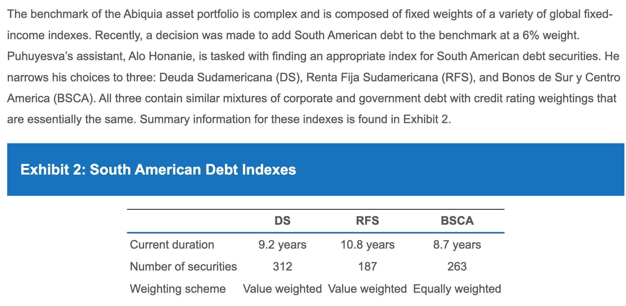The width and height of the screenshot is (626, 306).
Task: Select the Weighting scheme row label
Action: click(177, 289)
